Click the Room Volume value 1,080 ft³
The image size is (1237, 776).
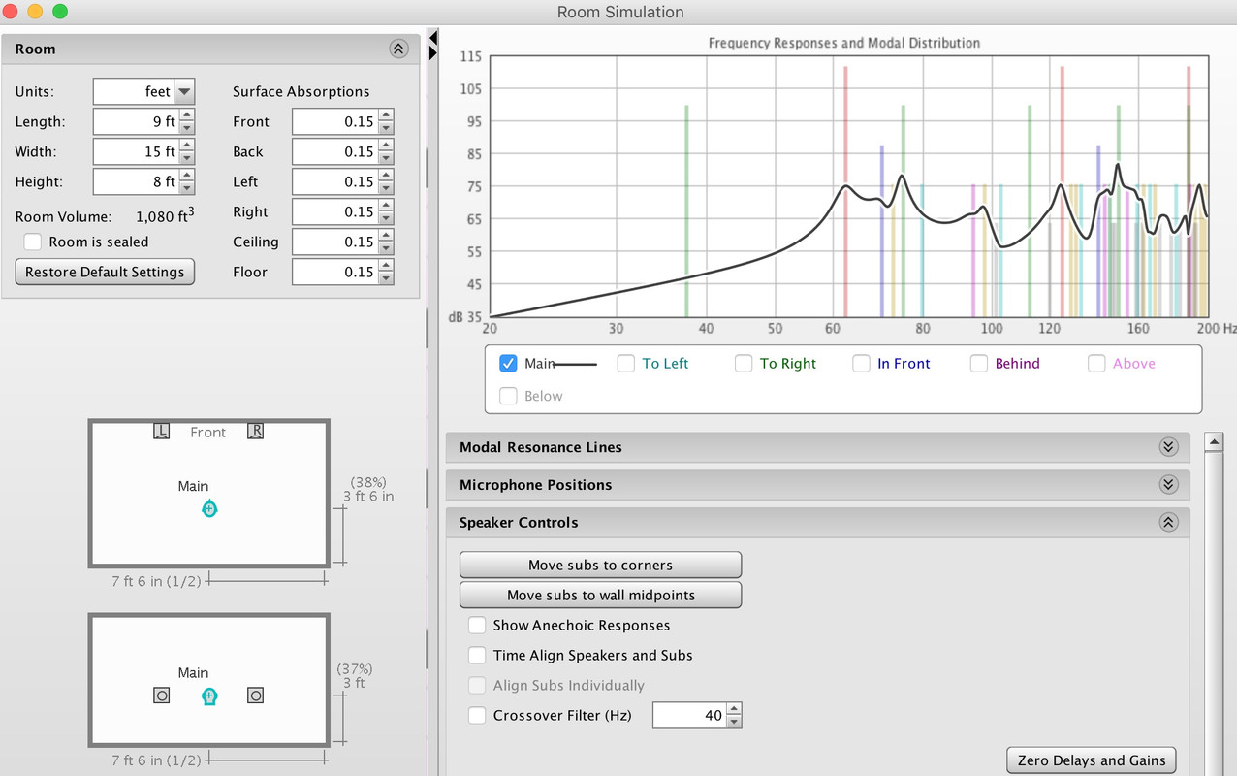click(165, 216)
